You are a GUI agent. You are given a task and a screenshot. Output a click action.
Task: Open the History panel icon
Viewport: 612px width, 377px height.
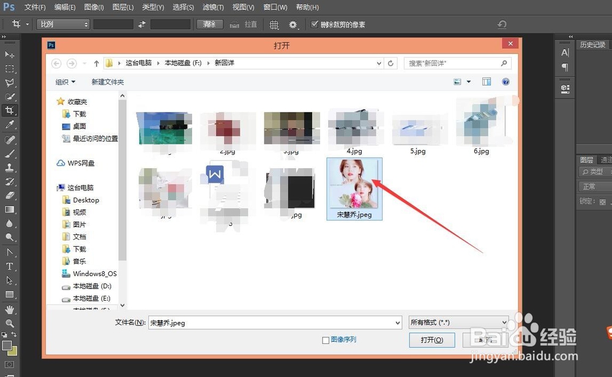click(x=592, y=43)
